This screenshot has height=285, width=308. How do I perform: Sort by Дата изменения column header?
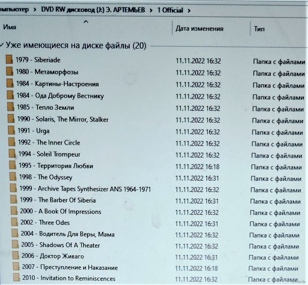coord(199,29)
